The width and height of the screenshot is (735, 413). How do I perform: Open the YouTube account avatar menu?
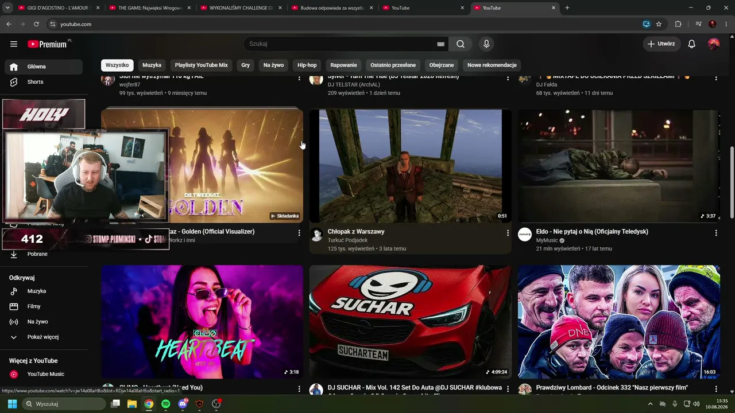pyautogui.click(x=714, y=44)
